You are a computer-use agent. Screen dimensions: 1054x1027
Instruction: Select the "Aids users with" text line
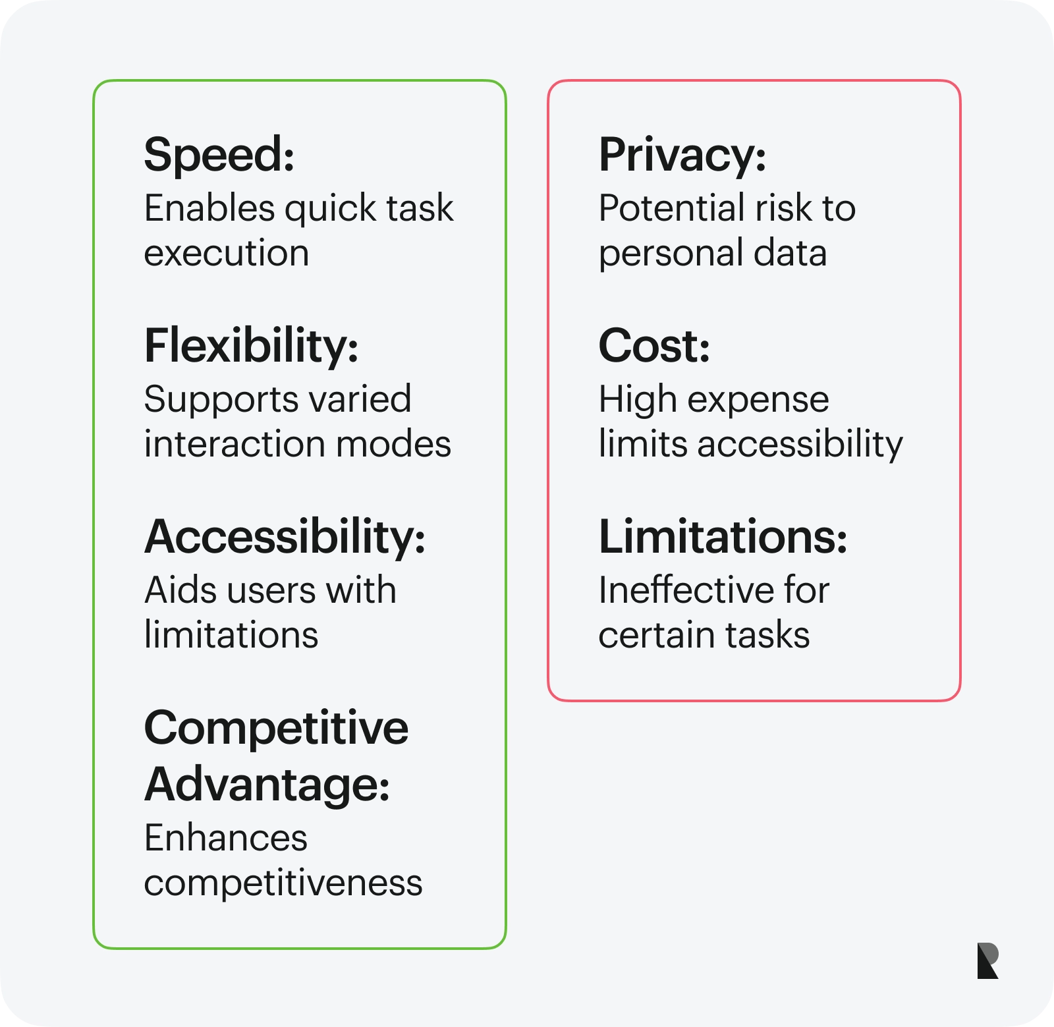270,590
